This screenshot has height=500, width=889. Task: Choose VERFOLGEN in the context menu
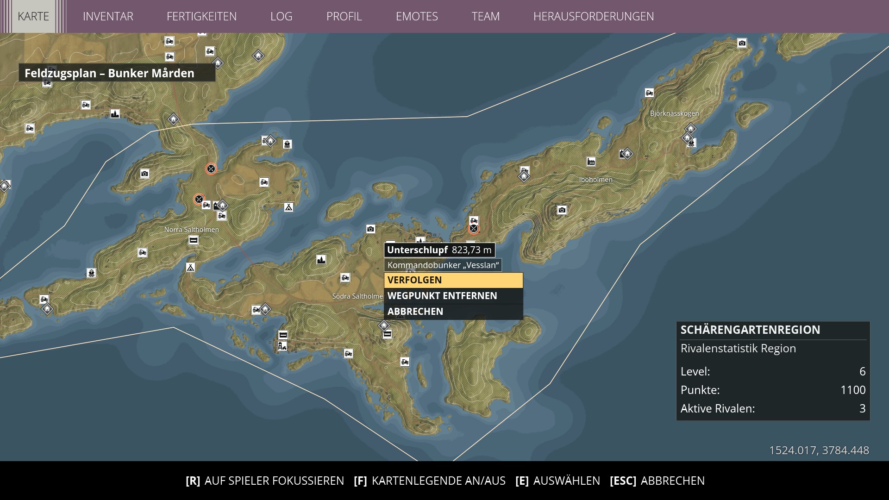(x=453, y=280)
